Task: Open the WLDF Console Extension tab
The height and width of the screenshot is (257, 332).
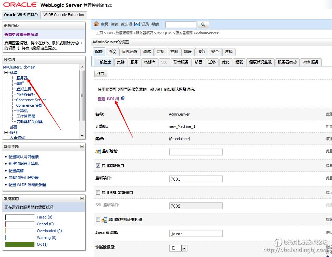Action: [x=63, y=15]
